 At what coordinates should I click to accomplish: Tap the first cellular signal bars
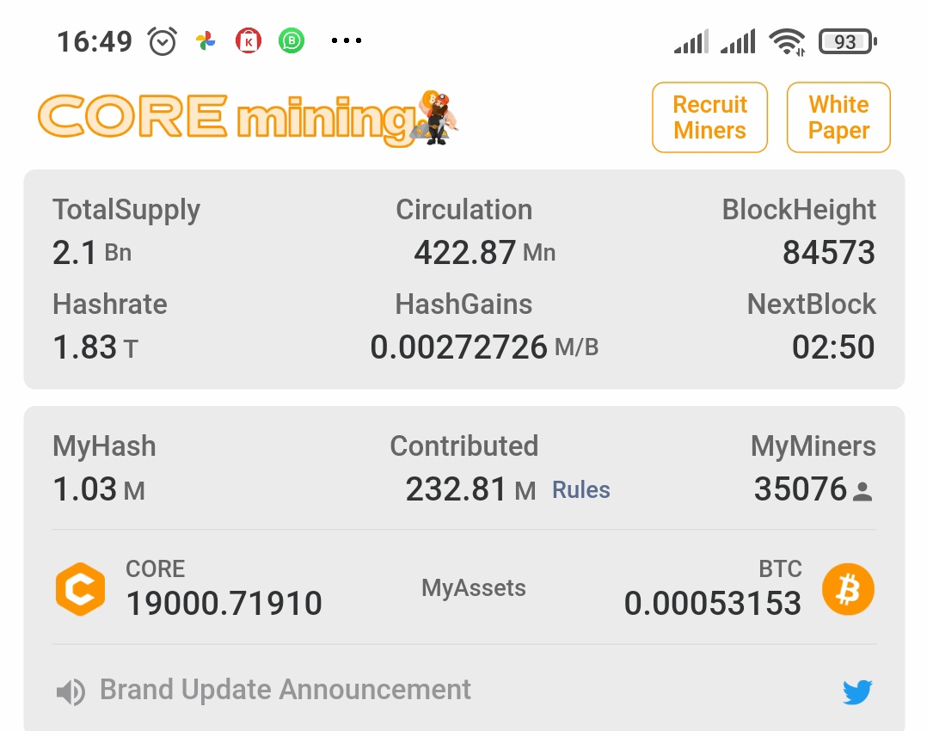coord(691,41)
